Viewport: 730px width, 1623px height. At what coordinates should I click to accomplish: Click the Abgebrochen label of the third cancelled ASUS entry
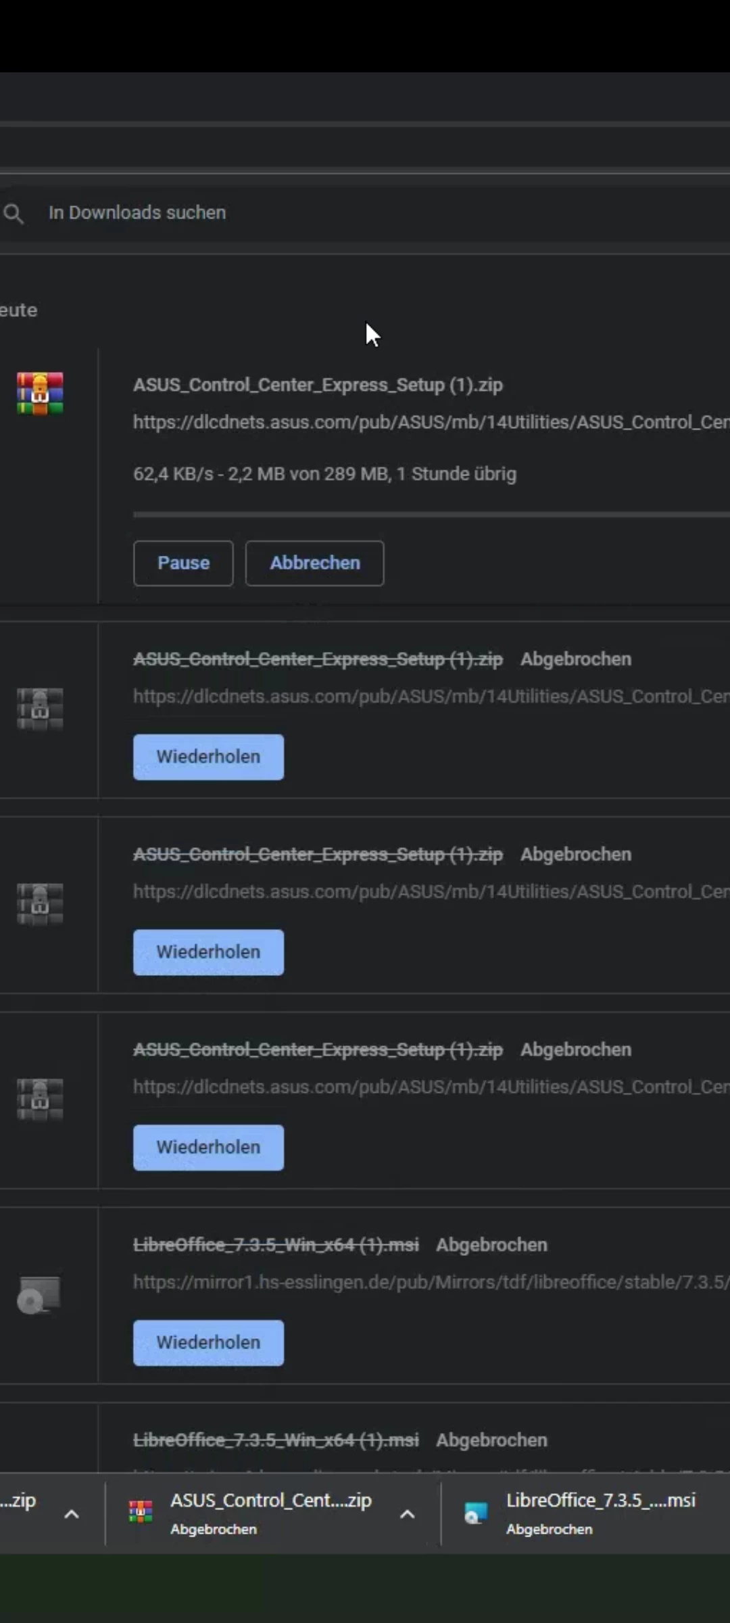pos(576,1050)
